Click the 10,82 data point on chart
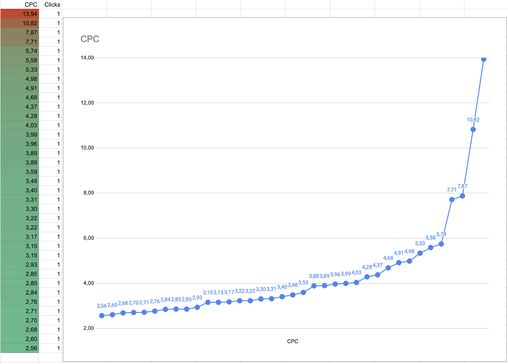 tap(473, 129)
